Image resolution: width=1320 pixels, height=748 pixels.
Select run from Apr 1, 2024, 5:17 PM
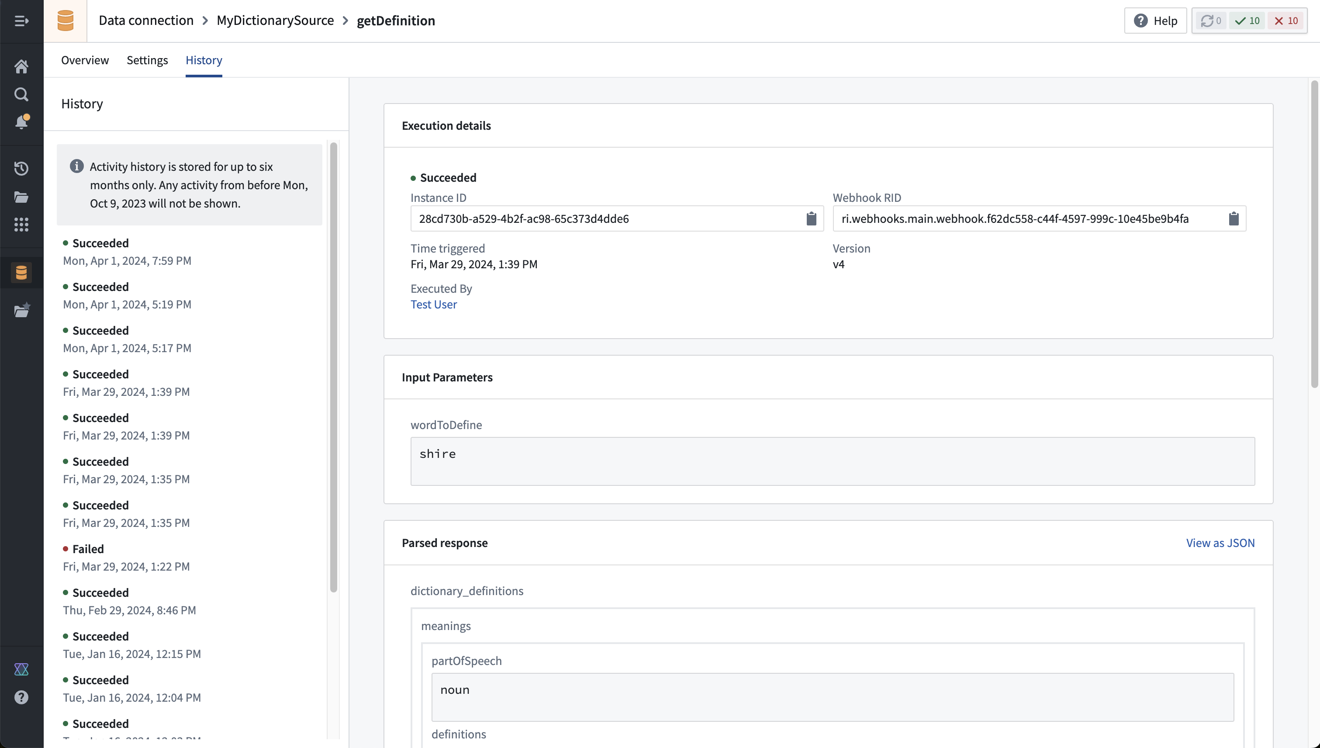pos(189,339)
